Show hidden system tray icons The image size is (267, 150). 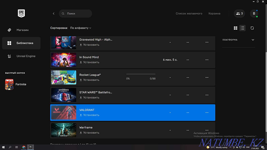tap(230, 147)
